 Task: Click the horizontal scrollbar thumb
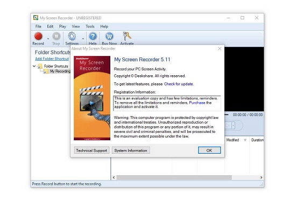[174, 177]
